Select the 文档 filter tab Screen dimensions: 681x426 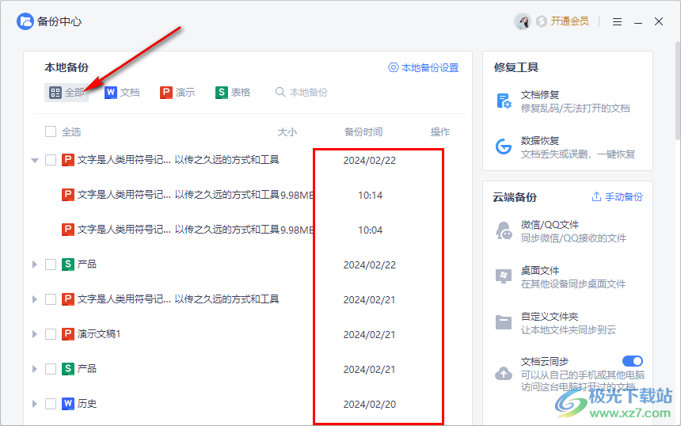[x=122, y=93]
